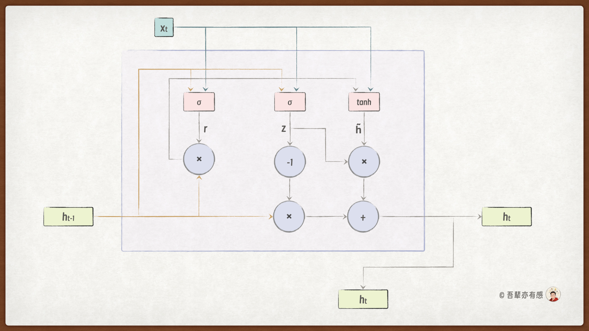
Task: Click the author avatar picture
Action: [x=553, y=295]
